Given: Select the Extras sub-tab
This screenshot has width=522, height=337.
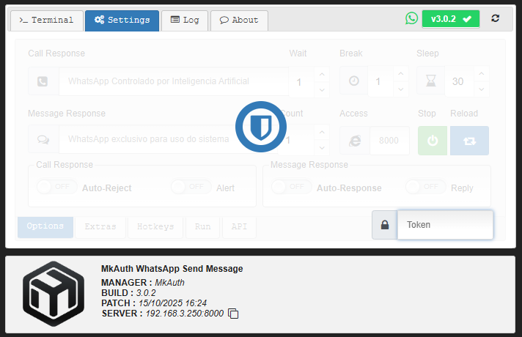Looking at the screenshot, I should (100, 227).
